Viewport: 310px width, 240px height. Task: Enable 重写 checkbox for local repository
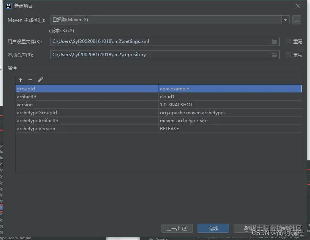288,55
